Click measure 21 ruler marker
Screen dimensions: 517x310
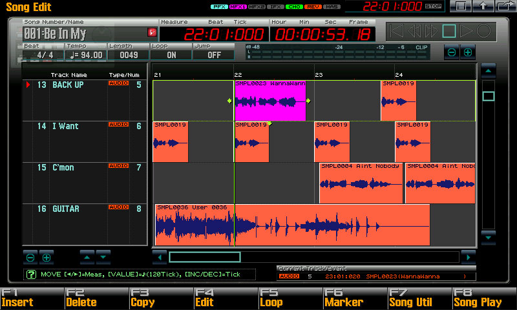[158, 75]
